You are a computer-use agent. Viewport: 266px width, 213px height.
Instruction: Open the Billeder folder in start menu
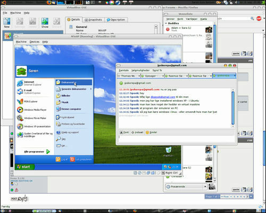(x=63, y=96)
